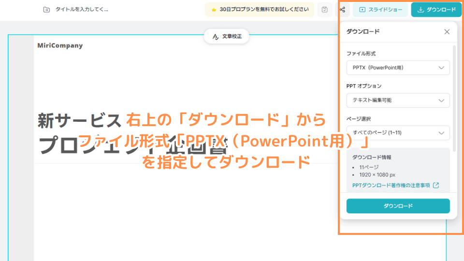Click the folder move icon beside the title

coord(46,10)
